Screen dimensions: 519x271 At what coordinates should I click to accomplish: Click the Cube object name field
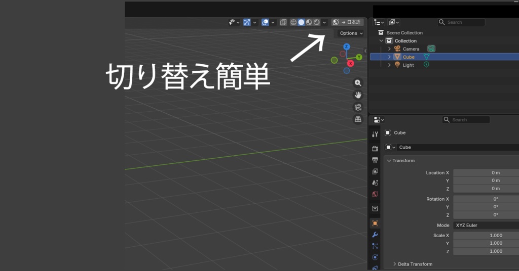(458, 147)
